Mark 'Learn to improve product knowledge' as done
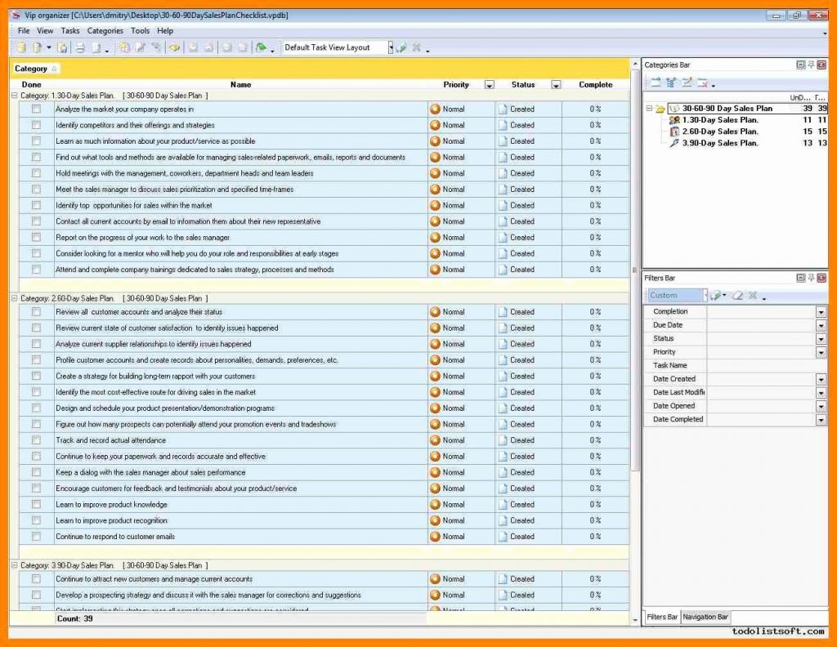 36,505
